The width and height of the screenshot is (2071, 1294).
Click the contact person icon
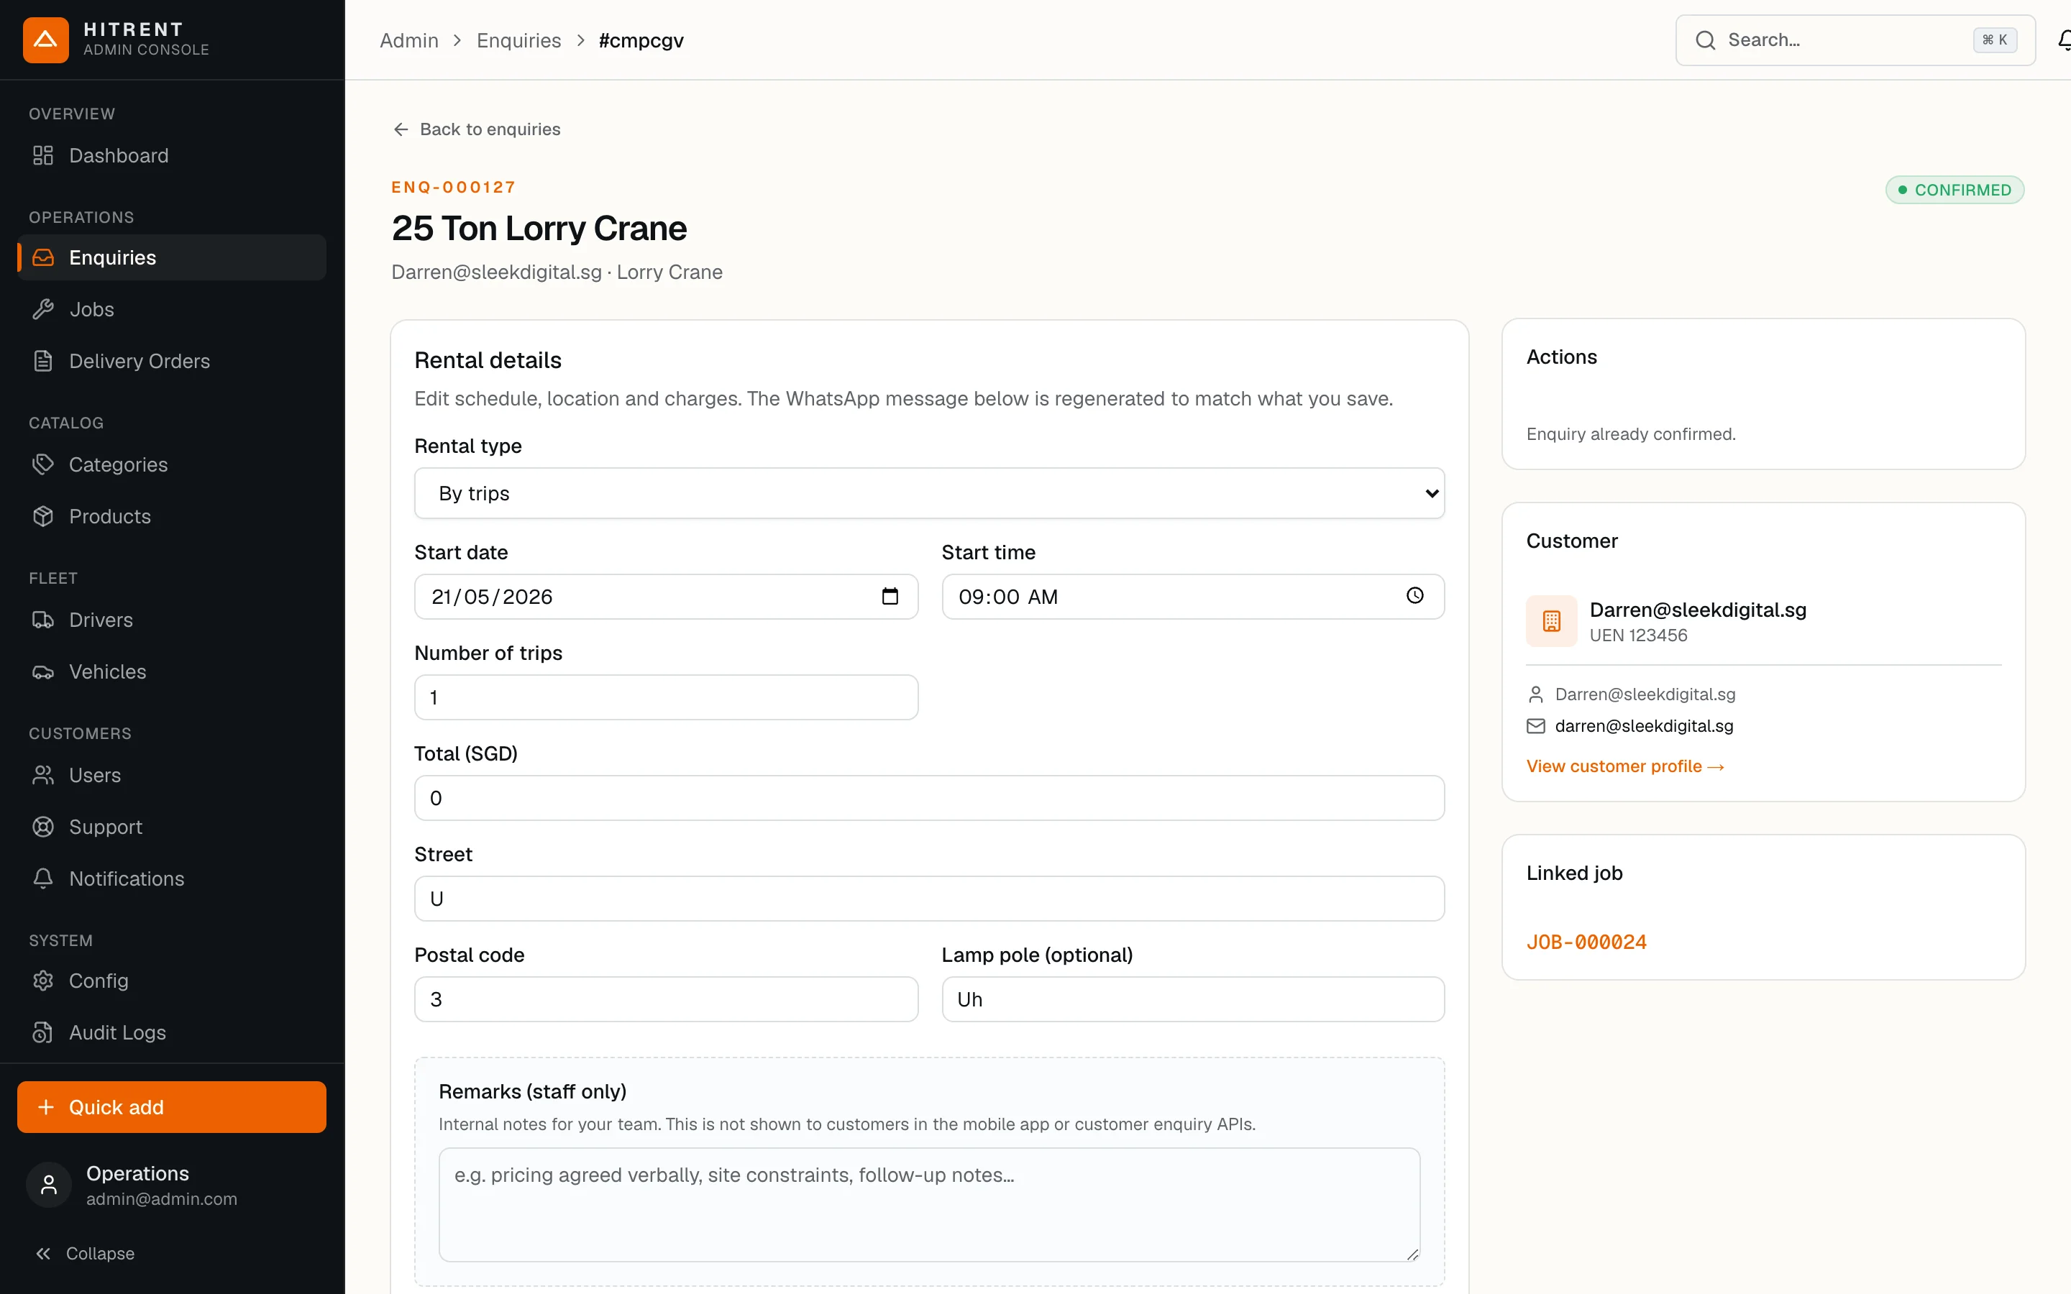[1536, 694]
